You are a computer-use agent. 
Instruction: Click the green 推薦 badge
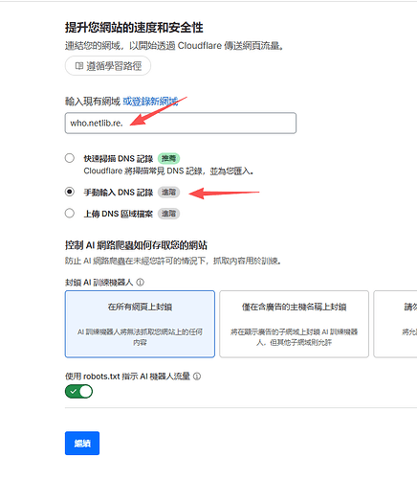[x=168, y=158]
